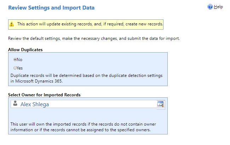The image size is (230, 145).
Task: Click empty space in the owner lookup field
Action: click(x=103, y=104)
